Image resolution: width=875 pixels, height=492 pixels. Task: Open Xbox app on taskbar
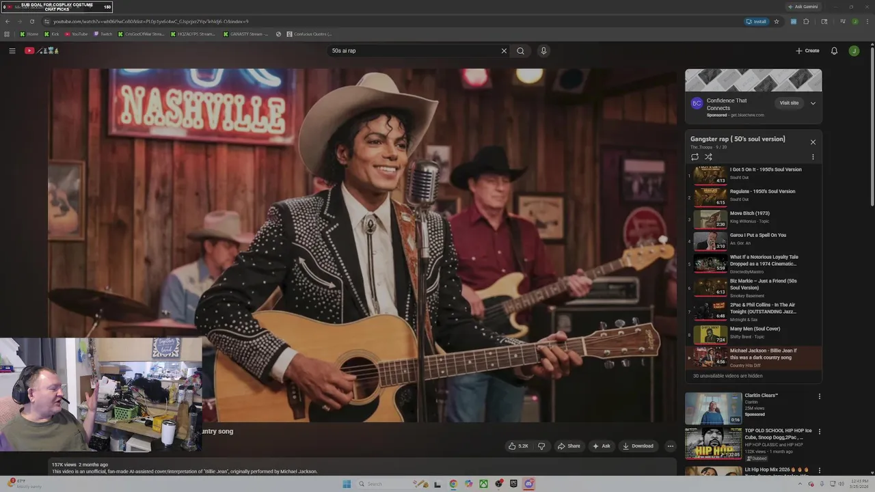click(x=483, y=484)
